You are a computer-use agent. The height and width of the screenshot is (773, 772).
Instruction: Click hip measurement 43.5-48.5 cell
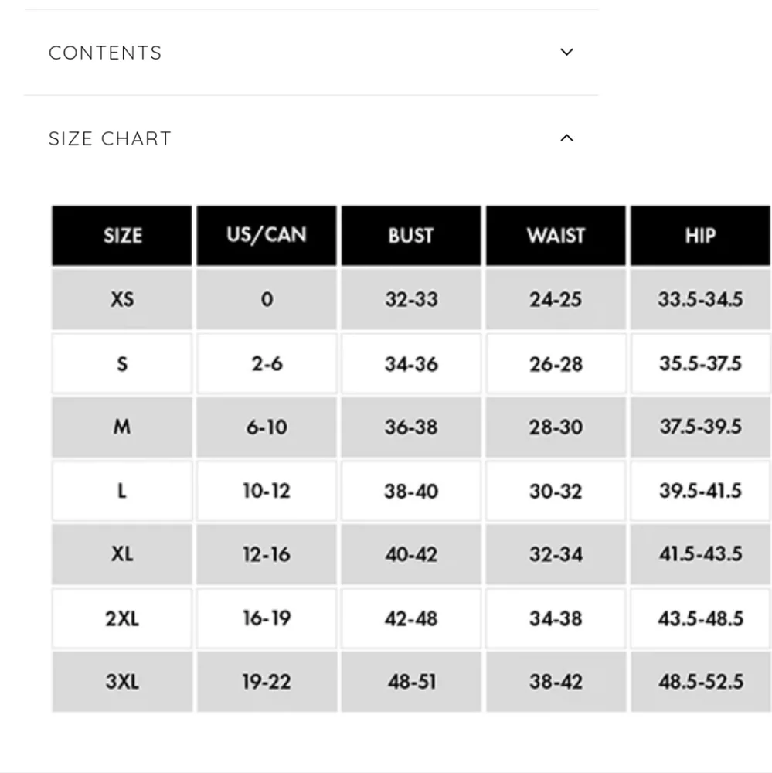click(x=700, y=618)
